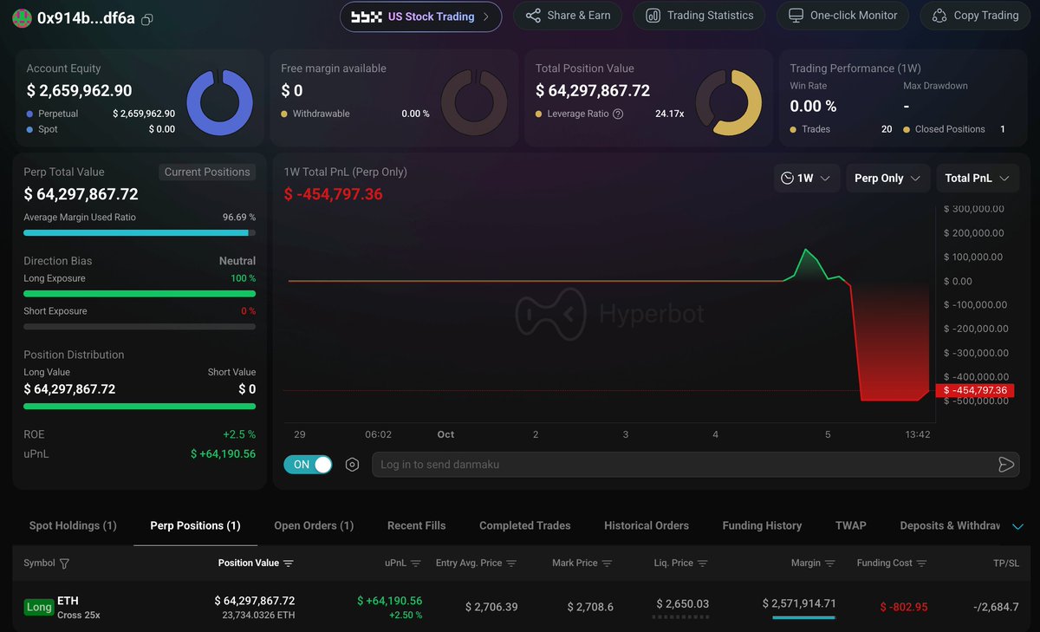This screenshot has height=632, width=1040.
Task: Sort by Funding Cost icon
Action: coord(921,564)
